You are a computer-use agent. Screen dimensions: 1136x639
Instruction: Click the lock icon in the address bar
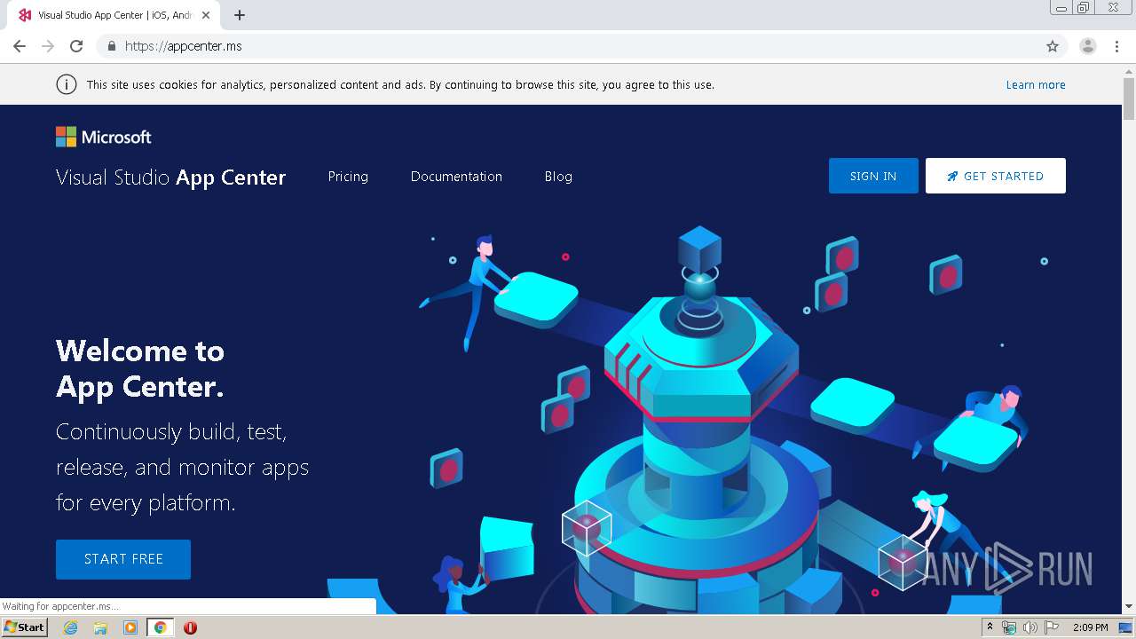(111, 46)
